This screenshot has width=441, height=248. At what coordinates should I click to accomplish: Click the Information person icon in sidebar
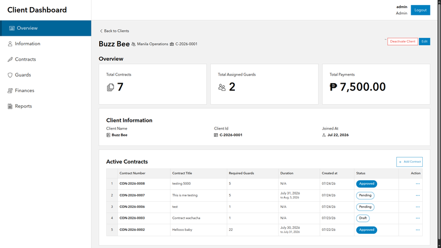click(x=10, y=44)
